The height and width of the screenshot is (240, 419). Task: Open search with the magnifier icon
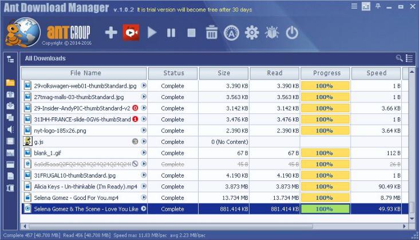click(x=399, y=58)
